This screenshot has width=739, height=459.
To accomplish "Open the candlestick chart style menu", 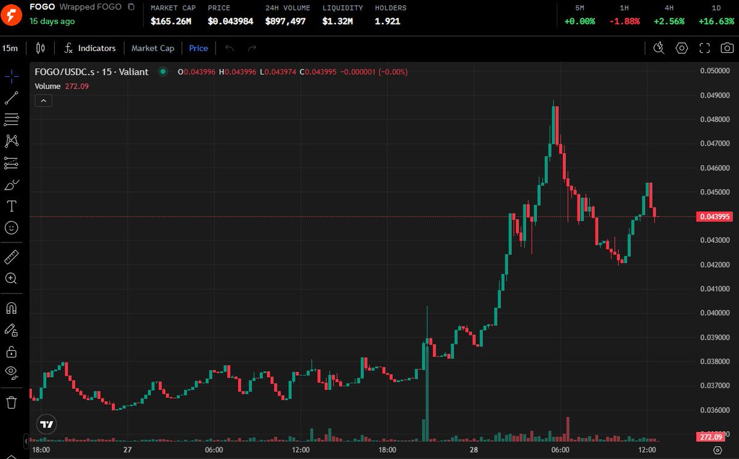I will pyautogui.click(x=41, y=48).
